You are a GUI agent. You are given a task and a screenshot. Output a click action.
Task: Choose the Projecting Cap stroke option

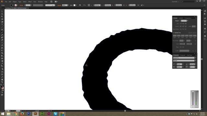(x=185, y=24)
